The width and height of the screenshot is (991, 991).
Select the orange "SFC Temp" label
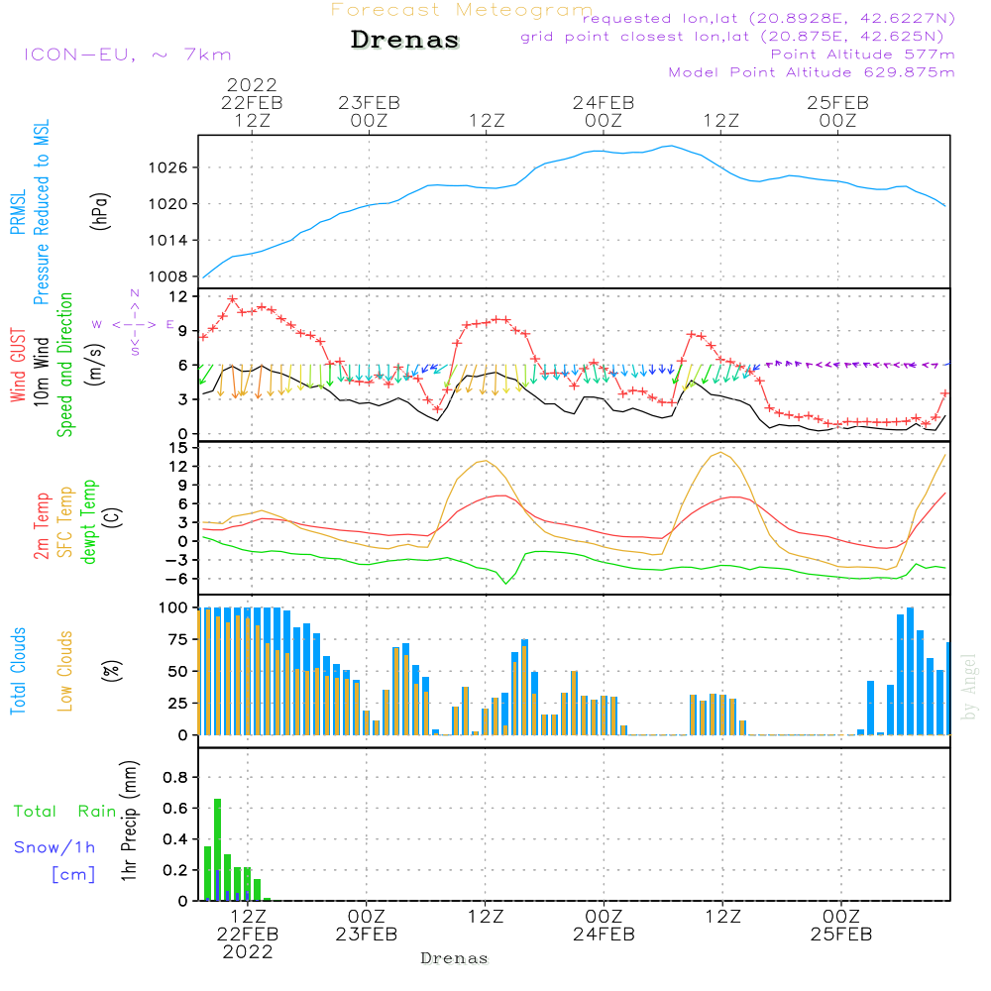point(65,522)
